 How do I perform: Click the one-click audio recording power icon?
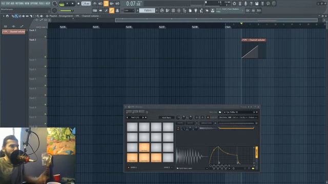234,4
